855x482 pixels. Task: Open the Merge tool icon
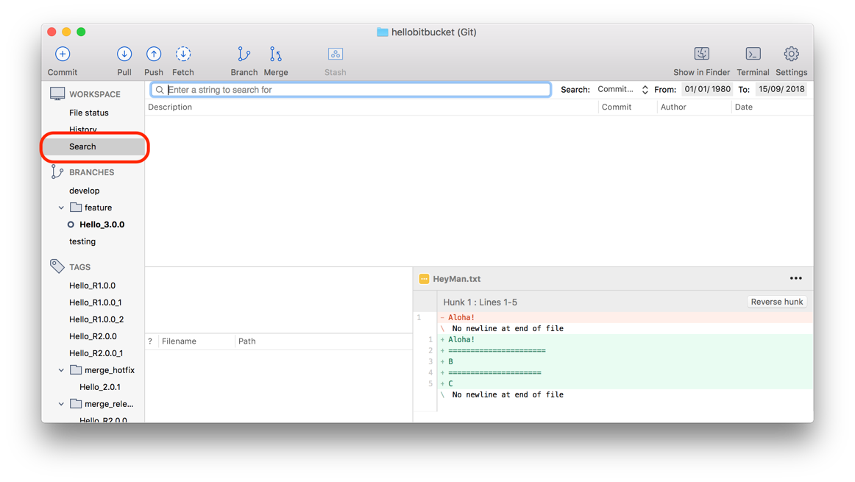pos(276,54)
